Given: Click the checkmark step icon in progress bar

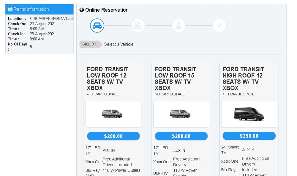Looking at the screenshot, I should (x=219, y=26).
